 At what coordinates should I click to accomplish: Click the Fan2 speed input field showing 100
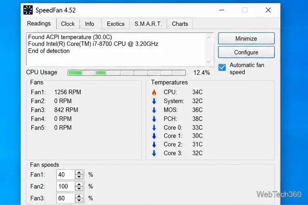66,186
